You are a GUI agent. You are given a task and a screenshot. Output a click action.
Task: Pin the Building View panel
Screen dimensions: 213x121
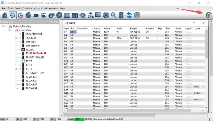point(54,22)
